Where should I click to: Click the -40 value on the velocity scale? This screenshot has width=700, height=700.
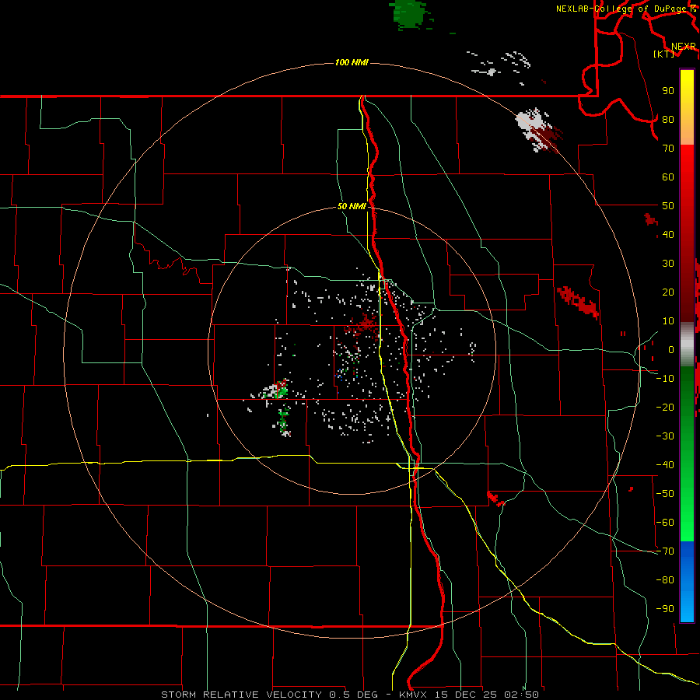(x=665, y=465)
